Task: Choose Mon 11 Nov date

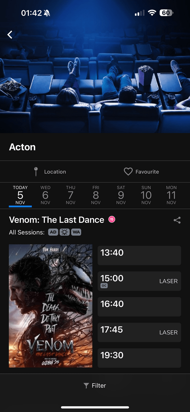Action: coord(171,195)
